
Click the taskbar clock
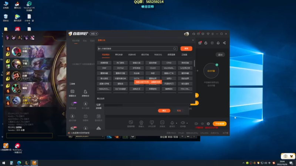point(282,163)
